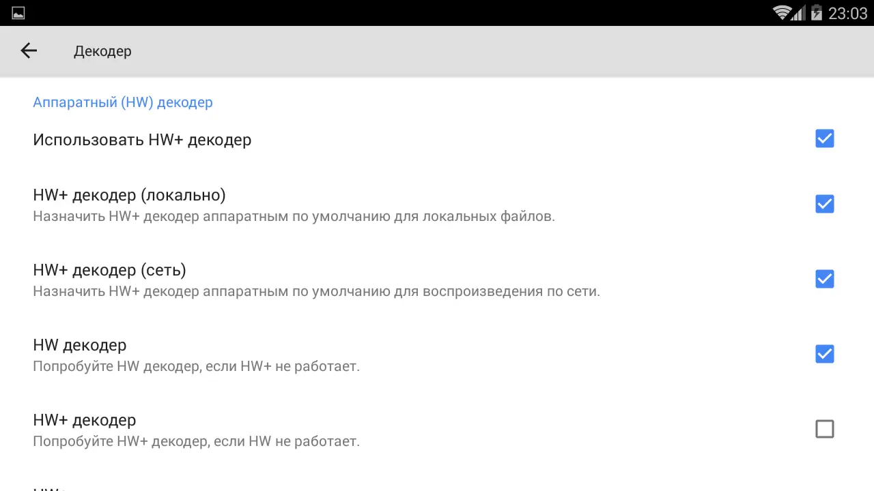Tap the HW+ decoder fallback description text
The height and width of the screenshot is (491, 874).
[196, 441]
